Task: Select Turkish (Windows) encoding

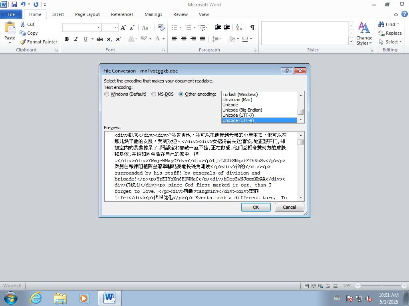Action: coord(259,94)
